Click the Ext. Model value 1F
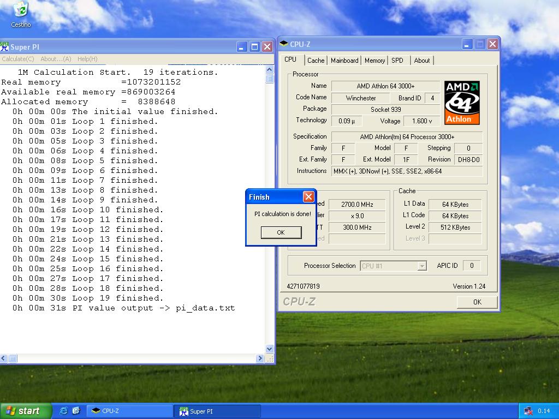The image size is (559, 419). click(406, 160)
